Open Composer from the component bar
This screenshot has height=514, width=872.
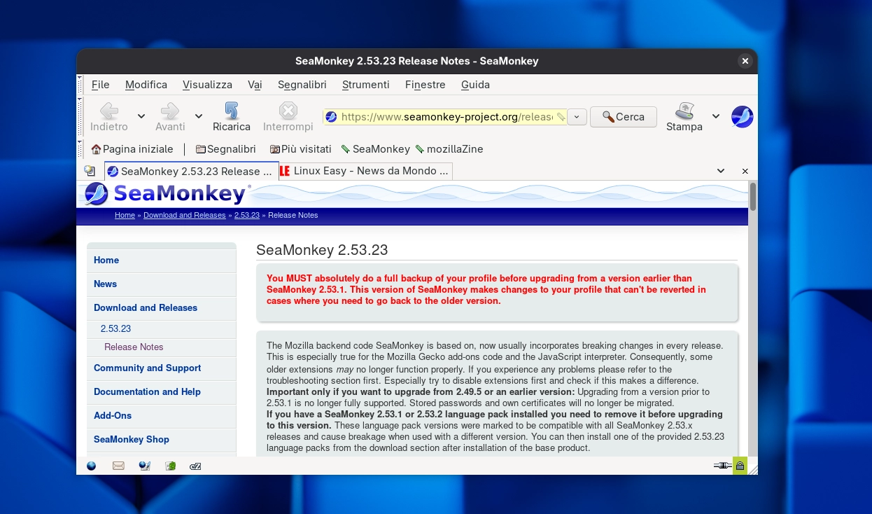pos(144,466)
